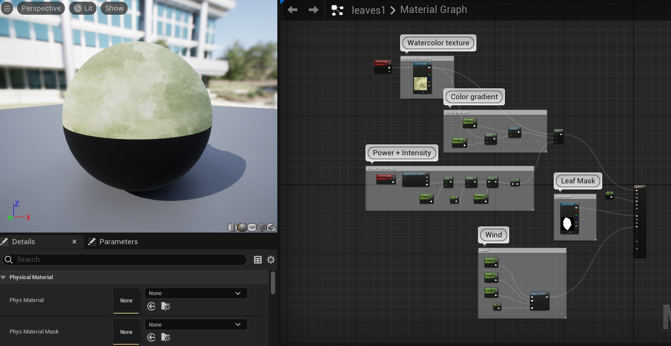Click the graph hierarchy icon beside leaves1
This screenshot has height=346, width=671.
pos(337,10)
